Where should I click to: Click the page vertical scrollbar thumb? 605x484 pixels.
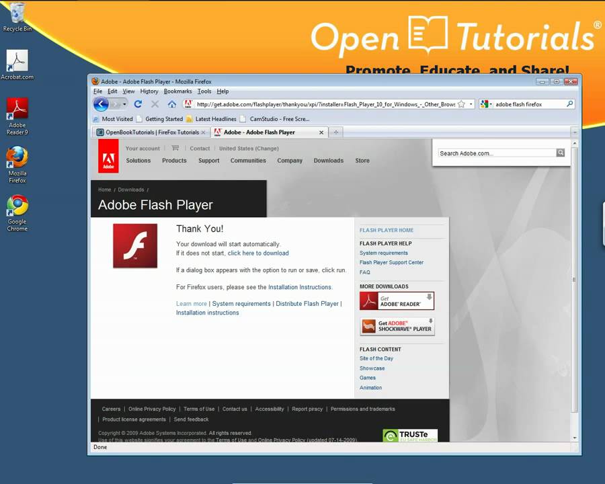(x=574, y=280)
